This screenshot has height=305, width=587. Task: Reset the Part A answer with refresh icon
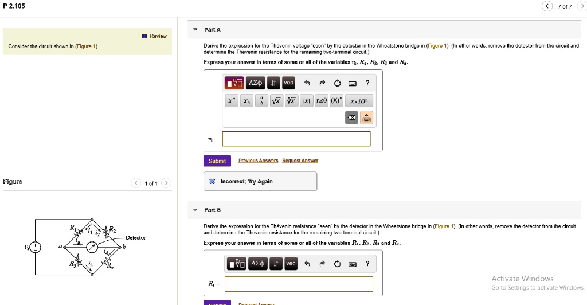[337, 83]
